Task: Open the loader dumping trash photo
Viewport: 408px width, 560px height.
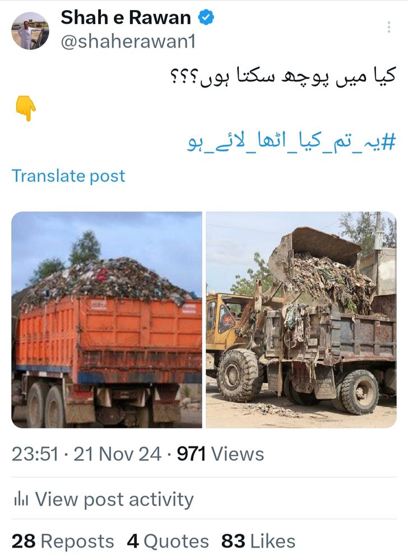Action: click(301, 320)
